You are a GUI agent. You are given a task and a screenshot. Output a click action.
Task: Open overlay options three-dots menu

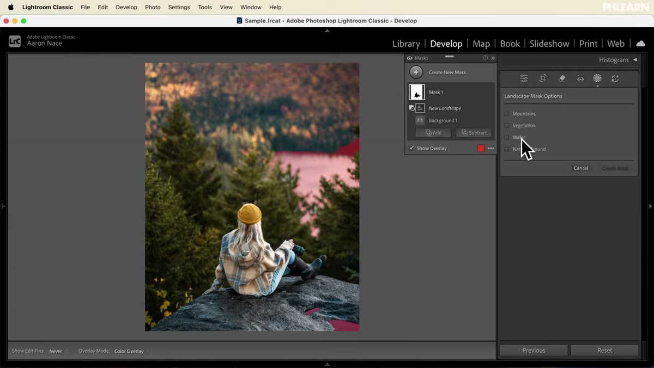pyautogui.click(x=491, y=148)
